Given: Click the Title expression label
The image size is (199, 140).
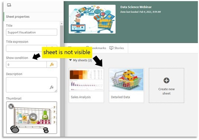Looking at the screenshot, I should pos(17,42).
